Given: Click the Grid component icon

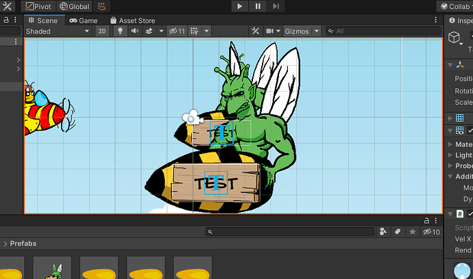Looking at the screenshot, I should coord(460,118).
